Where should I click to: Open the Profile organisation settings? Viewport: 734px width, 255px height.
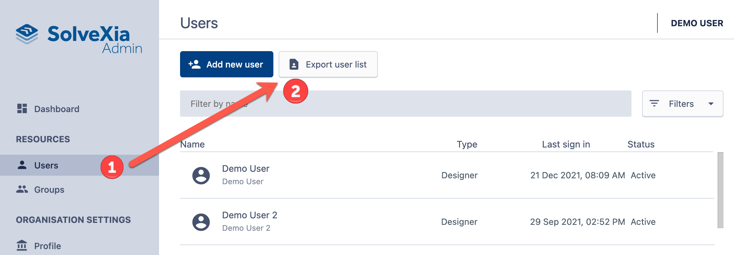[48, 246]
